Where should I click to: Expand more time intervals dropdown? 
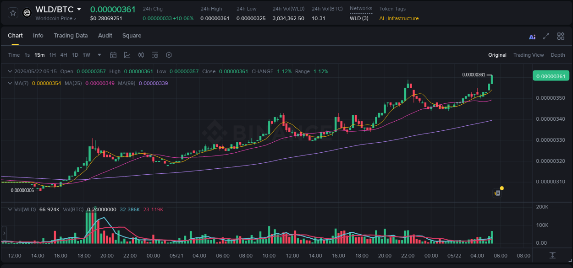tap(99, 55)
